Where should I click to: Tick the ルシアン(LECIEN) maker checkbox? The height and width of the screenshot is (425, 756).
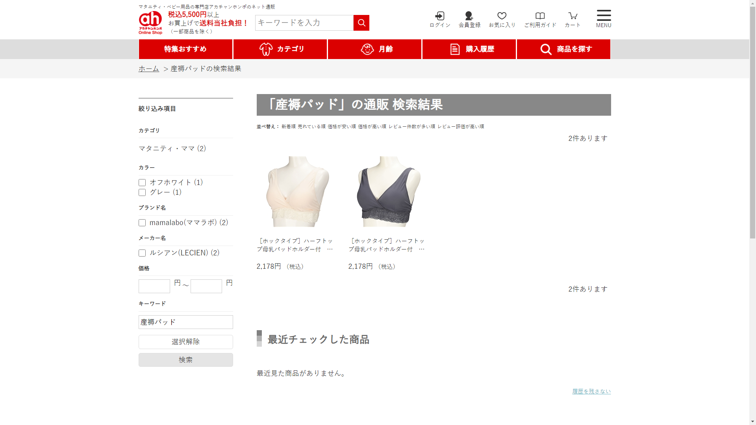tap(142, 253)
